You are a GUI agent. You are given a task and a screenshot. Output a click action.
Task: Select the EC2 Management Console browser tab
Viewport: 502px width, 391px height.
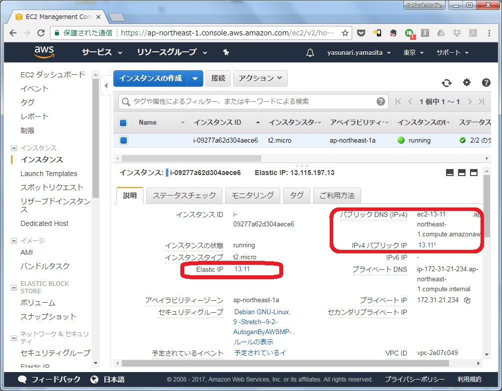[58, 17]
